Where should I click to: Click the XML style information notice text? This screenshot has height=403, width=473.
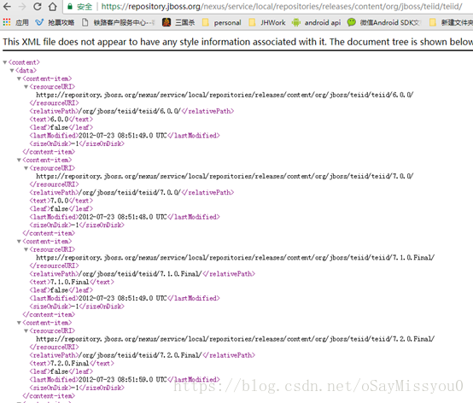[x=237, y=42]
